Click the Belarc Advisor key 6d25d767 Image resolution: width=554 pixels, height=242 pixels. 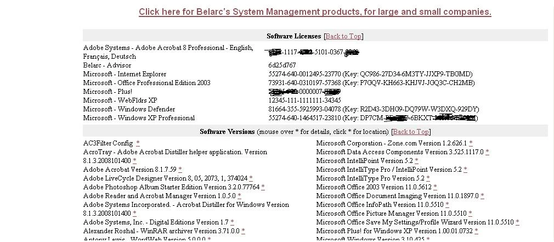click(282, 65)
